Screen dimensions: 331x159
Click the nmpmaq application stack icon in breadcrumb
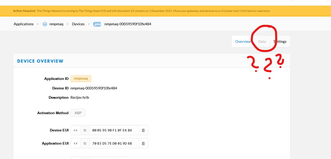(x=45, y=24)
